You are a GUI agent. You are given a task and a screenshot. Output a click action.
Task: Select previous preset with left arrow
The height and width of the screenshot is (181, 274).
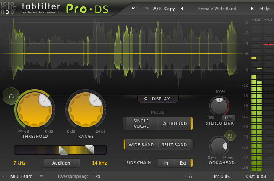coord(182,9)
